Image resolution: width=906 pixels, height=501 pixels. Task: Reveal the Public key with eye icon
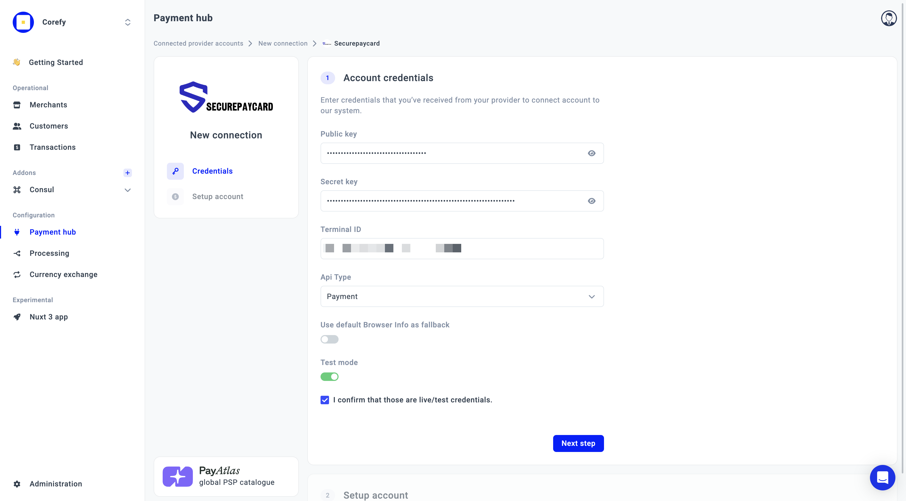pyautogui.click(x=591, y=153)
